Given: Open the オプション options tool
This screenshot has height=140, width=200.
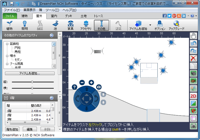Looking at the screenshot, I should [160, 25].
